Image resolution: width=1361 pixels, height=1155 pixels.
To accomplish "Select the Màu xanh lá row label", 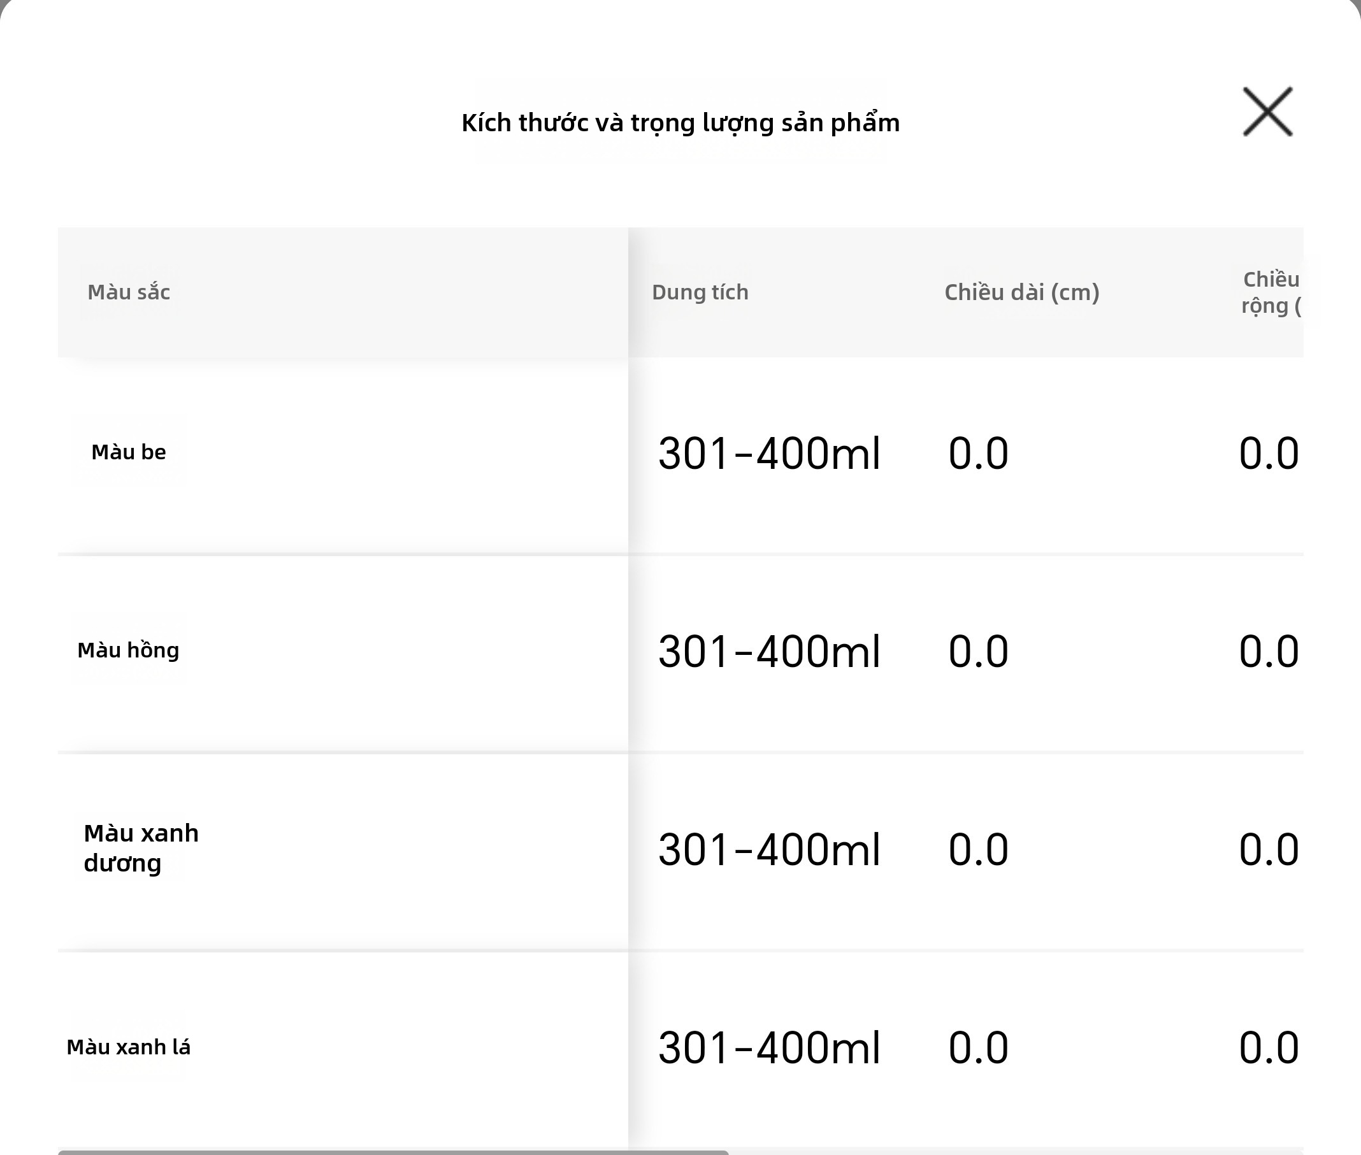I will click(x=128, y=1047).
